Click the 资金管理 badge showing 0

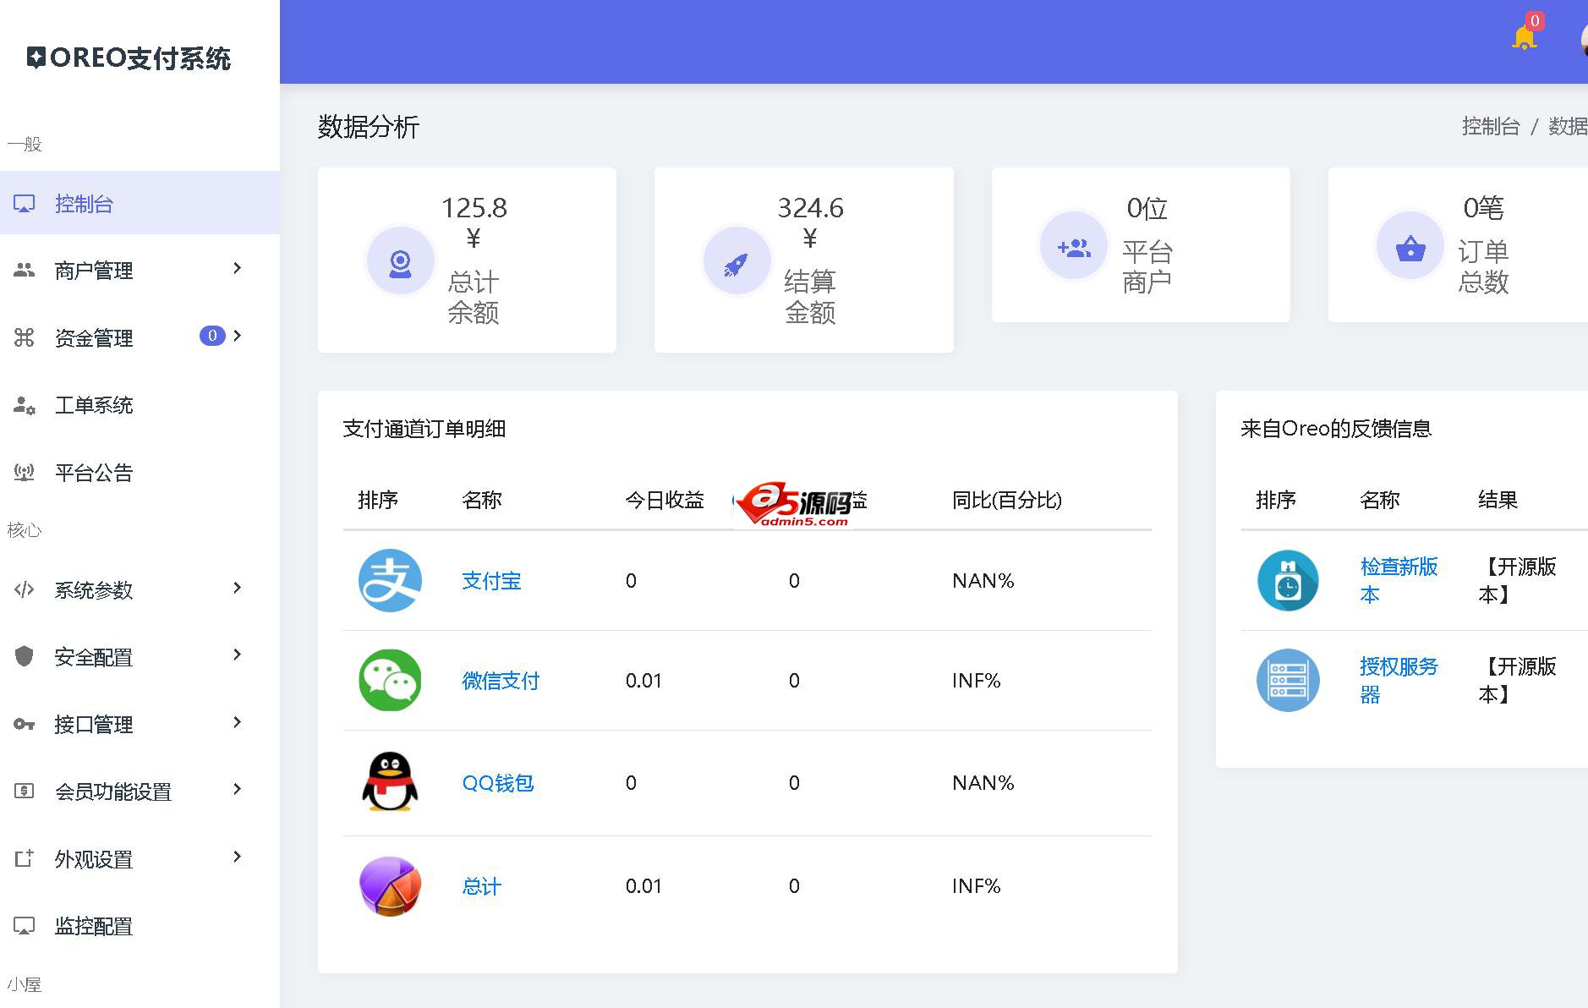pyautogui.click(x=212, y=336)
